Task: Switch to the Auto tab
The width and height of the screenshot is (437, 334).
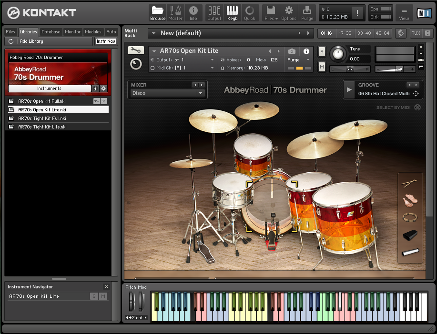Action: [111, 32]
